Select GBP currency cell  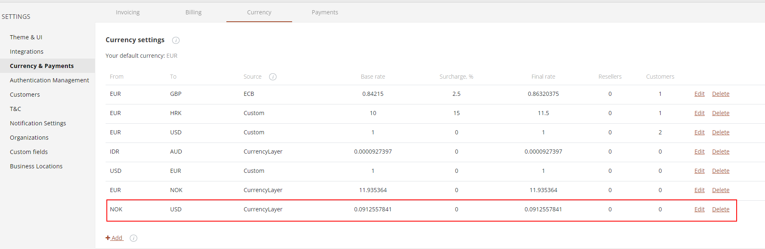[176, 94]
